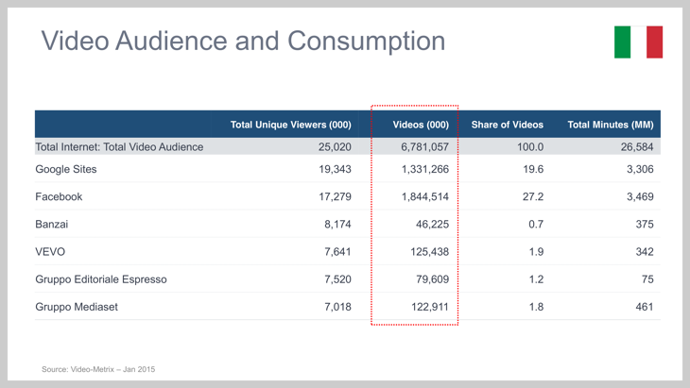Click the Espresso share value 1.2
This screenshot has width=690, height=388.
point(537,279)
